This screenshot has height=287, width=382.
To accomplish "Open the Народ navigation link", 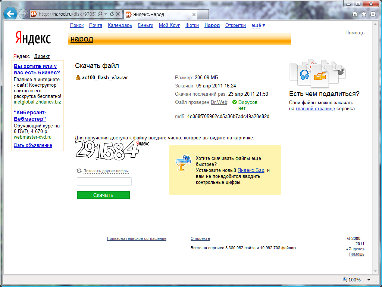I will (212, 25).
